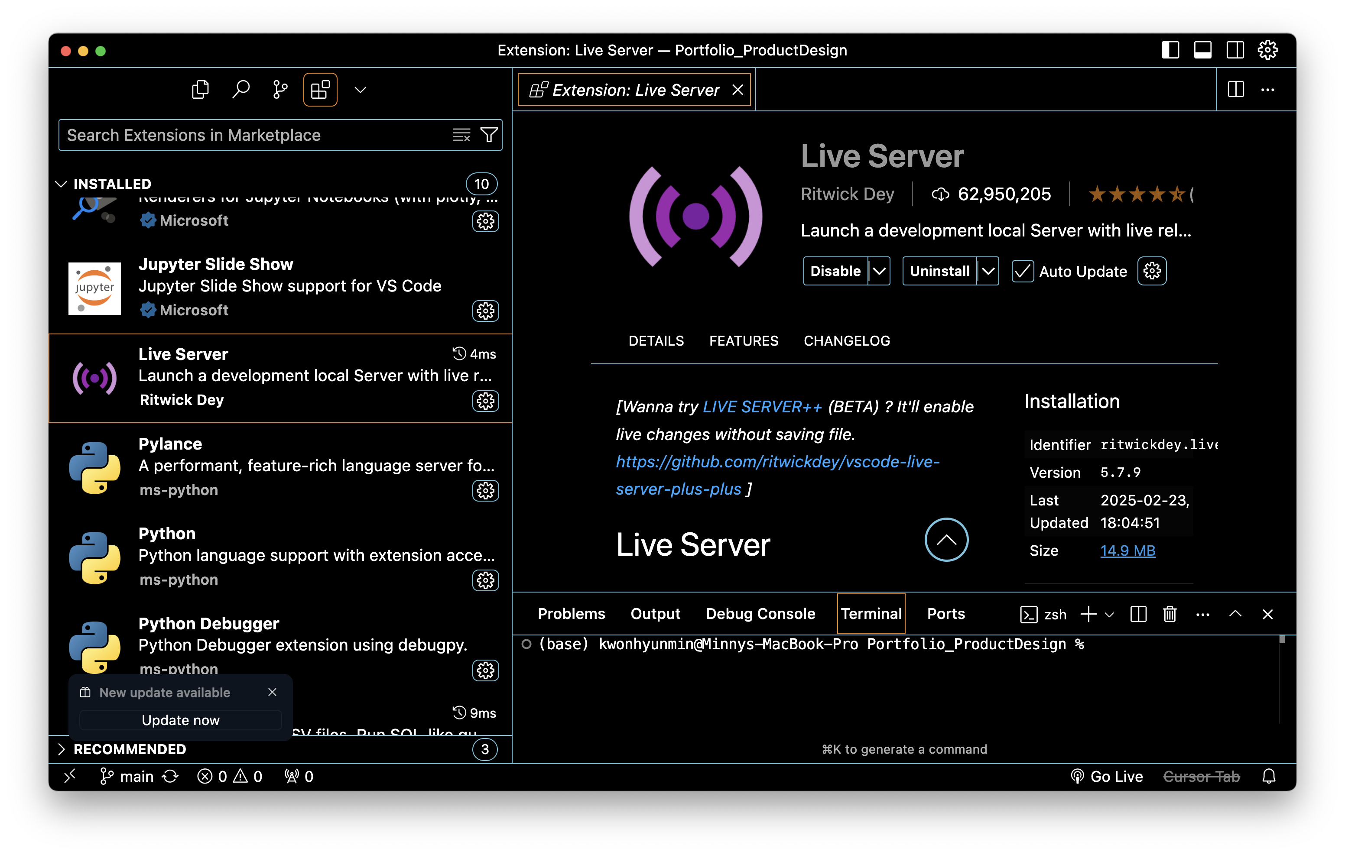Switch to the DETAILS tab
The width and height of the screenshot is (1345, 855).
pyautogui.click(x=656, y=341)
